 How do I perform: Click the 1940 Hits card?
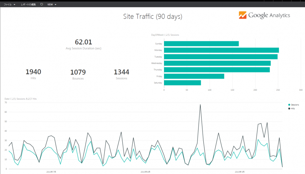tap(33, 74)
